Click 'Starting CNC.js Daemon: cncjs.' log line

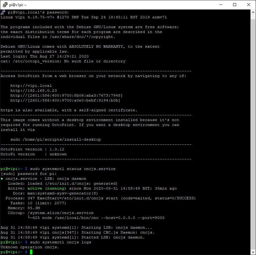(x=77, y=233)
